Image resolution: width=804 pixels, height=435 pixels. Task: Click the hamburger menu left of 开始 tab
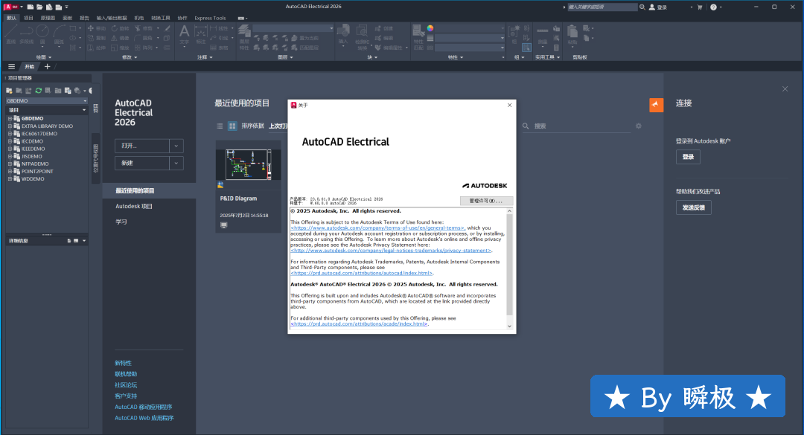11,66
